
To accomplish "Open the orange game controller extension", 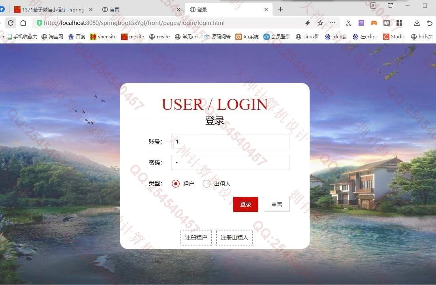I will point(374,23).
